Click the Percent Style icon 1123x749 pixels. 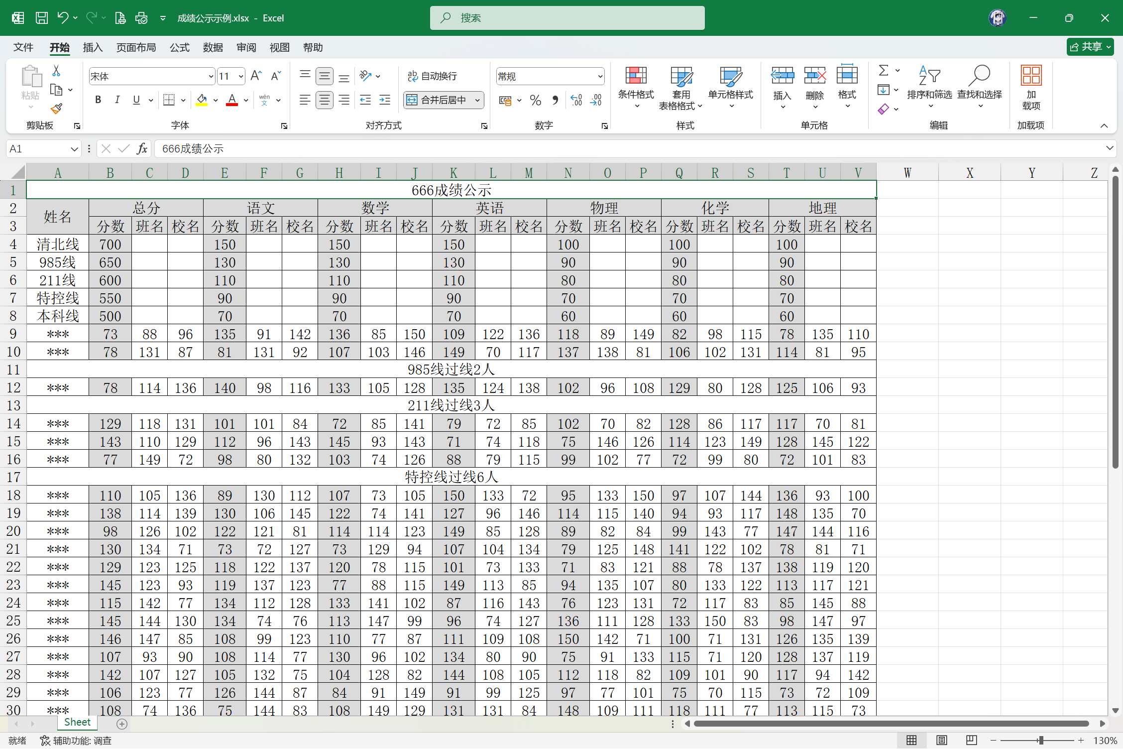[x=536, y=101]
